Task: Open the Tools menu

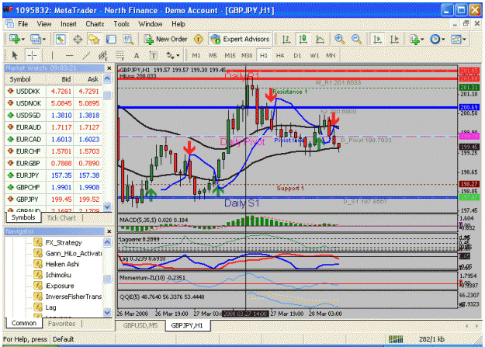Action: click(x=121, y=24)
